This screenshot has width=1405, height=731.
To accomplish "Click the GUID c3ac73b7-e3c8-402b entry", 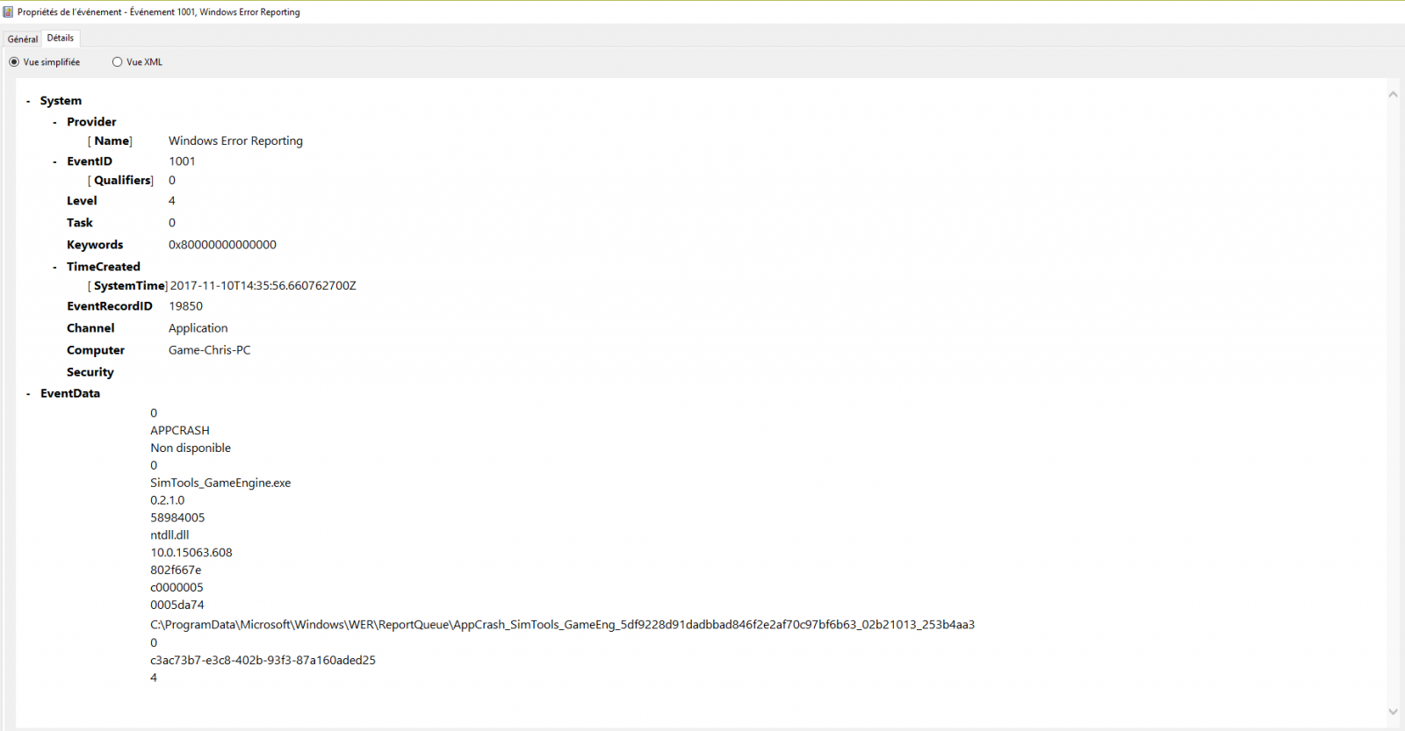I will click(263, 661).
